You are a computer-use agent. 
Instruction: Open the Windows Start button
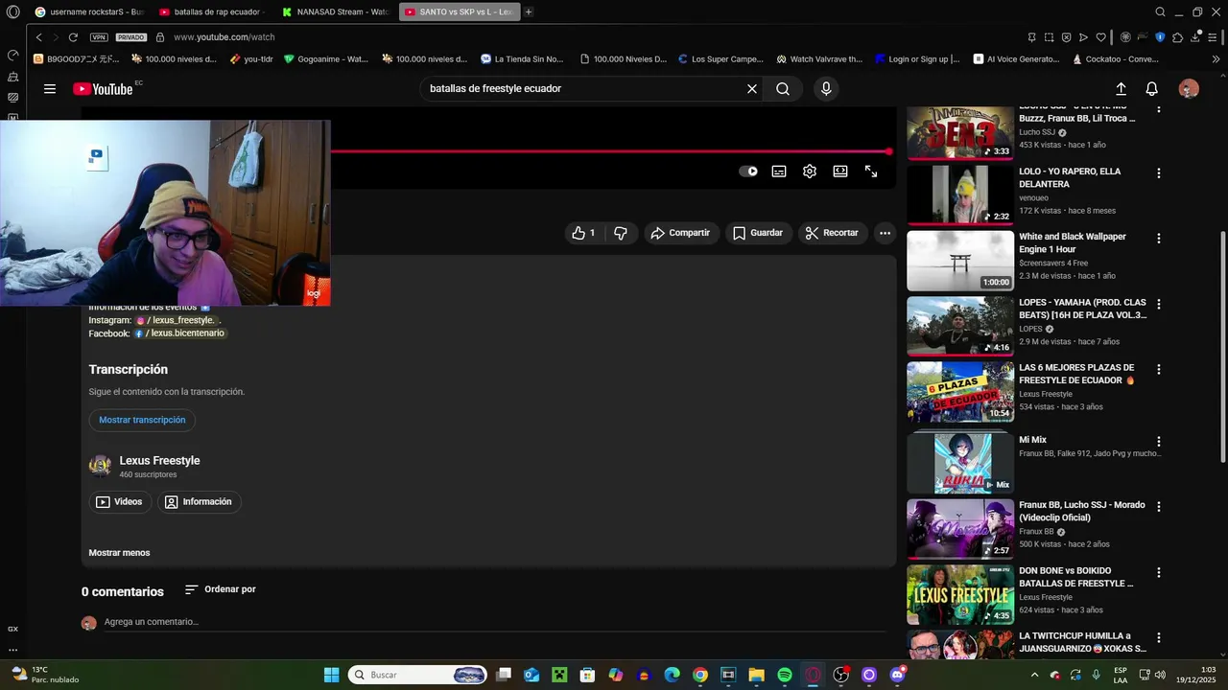coord(331,675)
